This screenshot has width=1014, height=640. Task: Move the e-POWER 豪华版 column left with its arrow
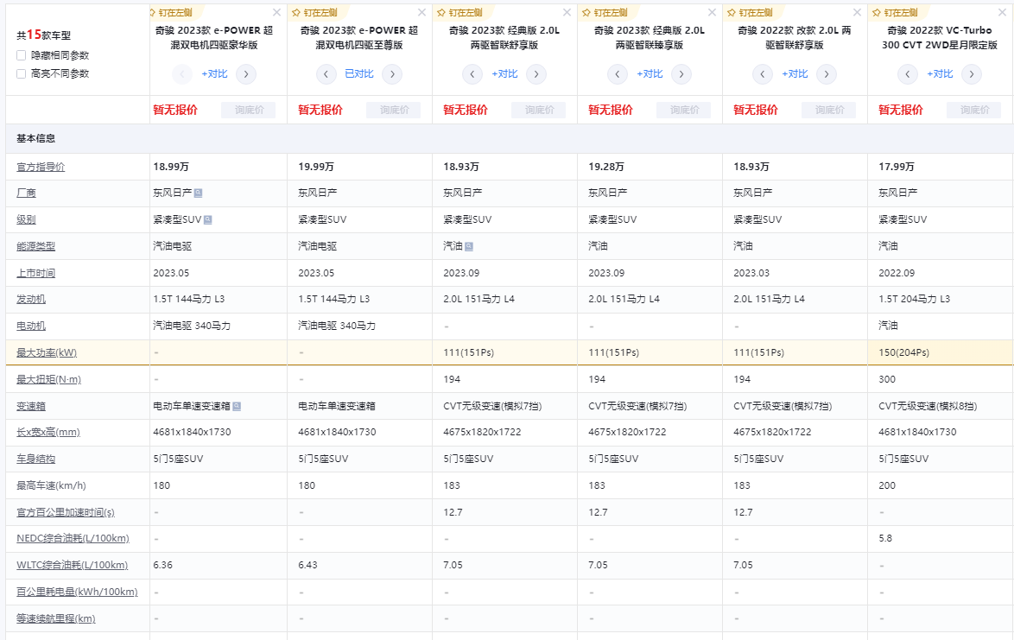(182, 74)
